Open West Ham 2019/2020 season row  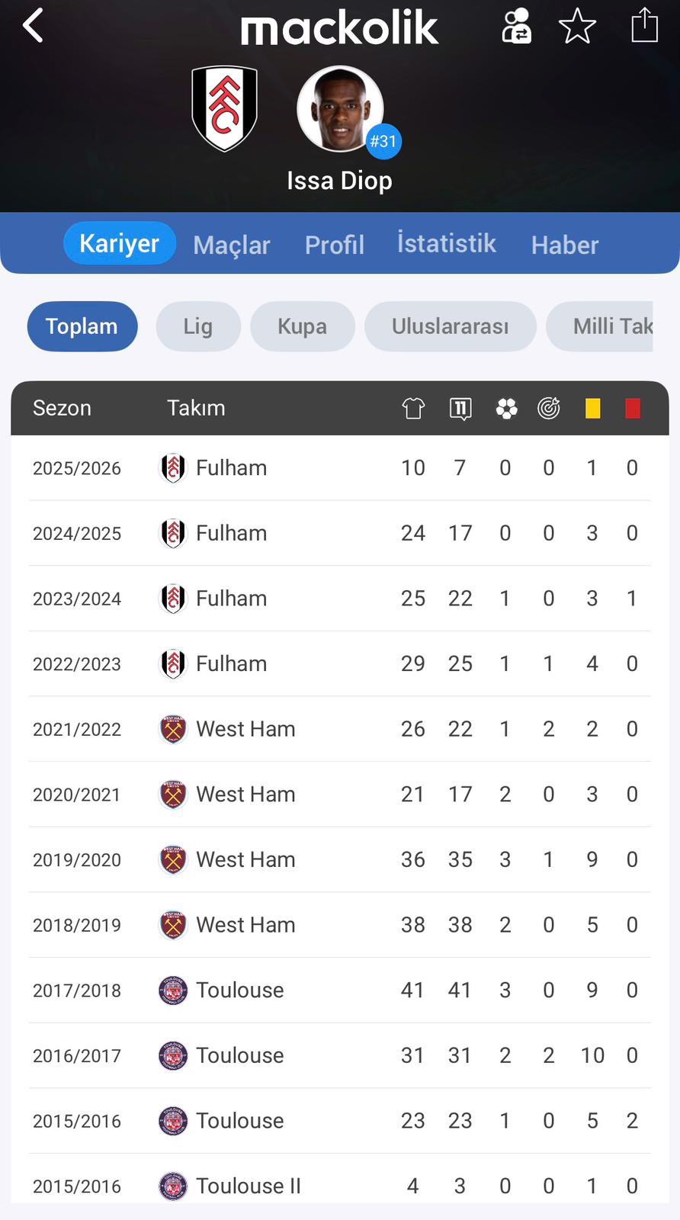(x=339, y=859)
